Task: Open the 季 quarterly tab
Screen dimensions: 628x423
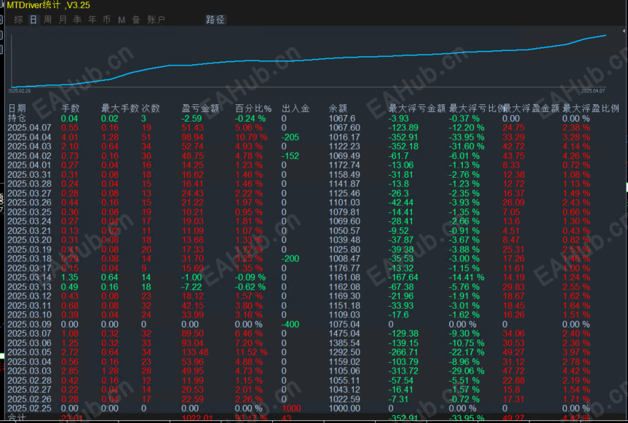Action: (x=78, y=19)
